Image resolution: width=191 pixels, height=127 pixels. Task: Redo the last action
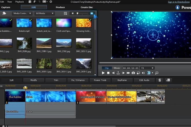pos(39,2)
